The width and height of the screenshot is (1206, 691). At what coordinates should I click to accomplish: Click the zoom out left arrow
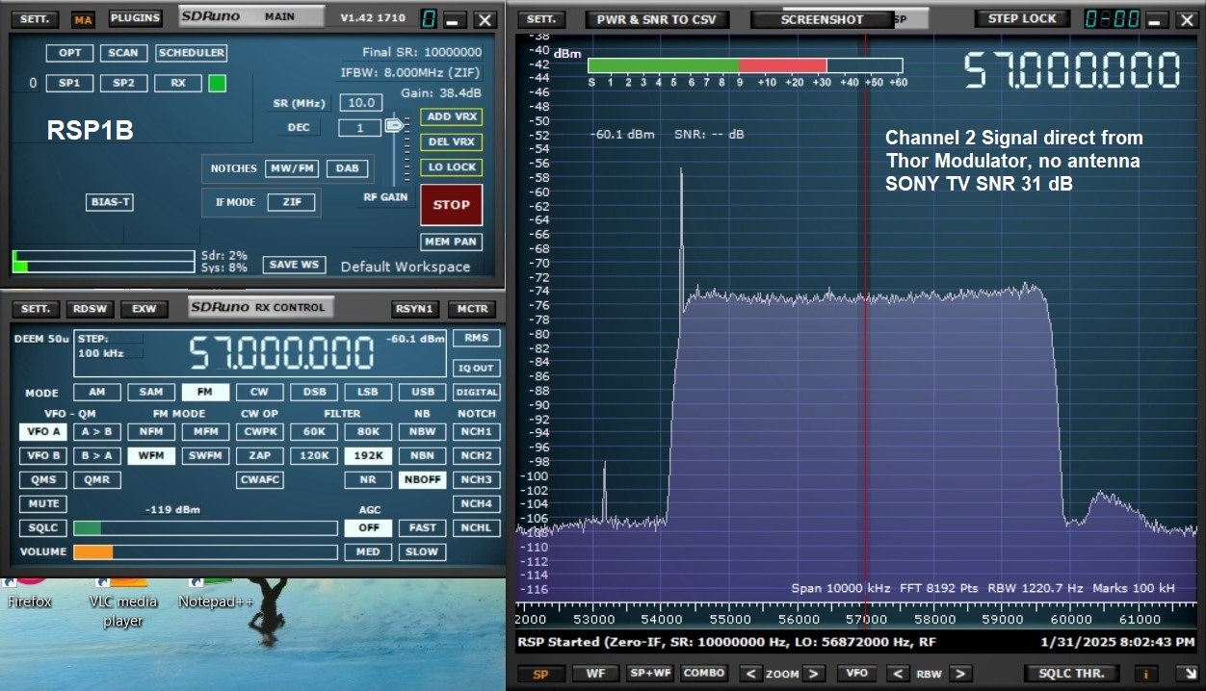tap(750, 674)
